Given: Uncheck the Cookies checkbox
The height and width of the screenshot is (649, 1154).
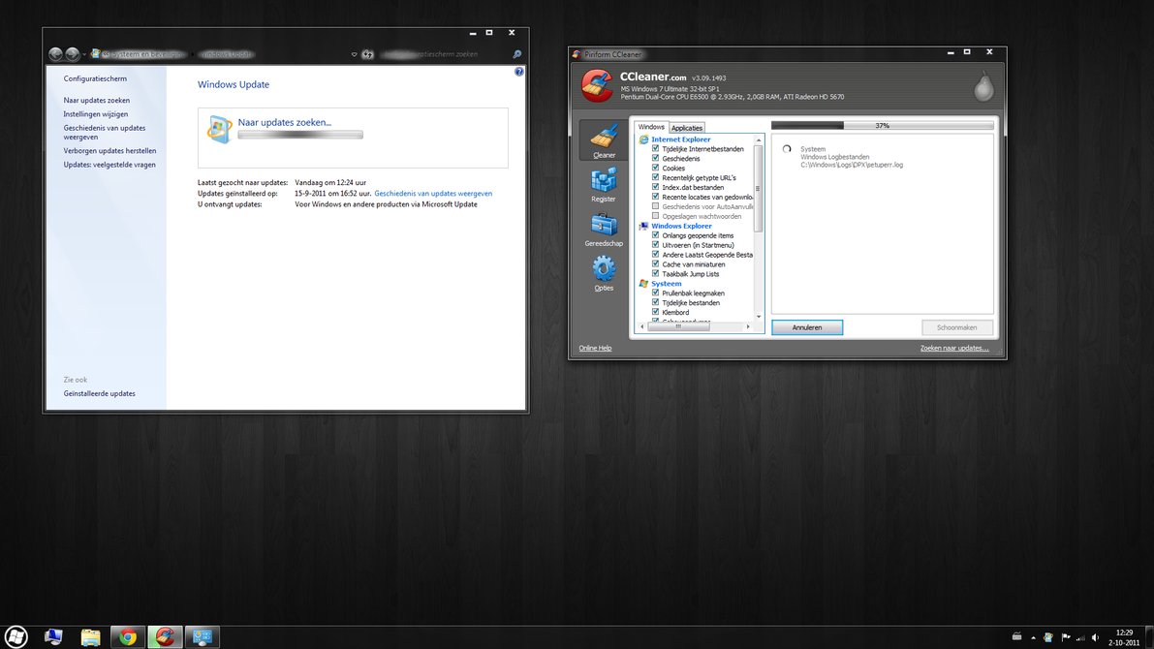Looking at the screenshot, I should [x=656, y=169].
